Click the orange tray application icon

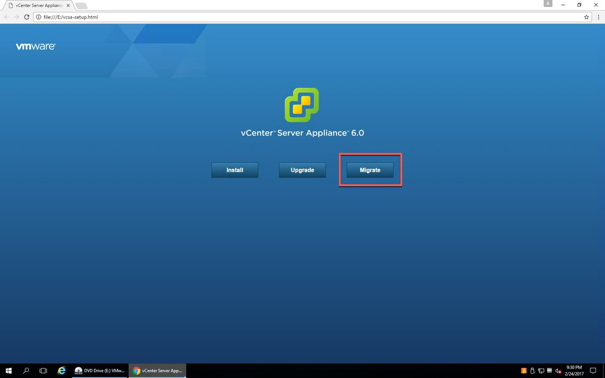coord(524,370)
